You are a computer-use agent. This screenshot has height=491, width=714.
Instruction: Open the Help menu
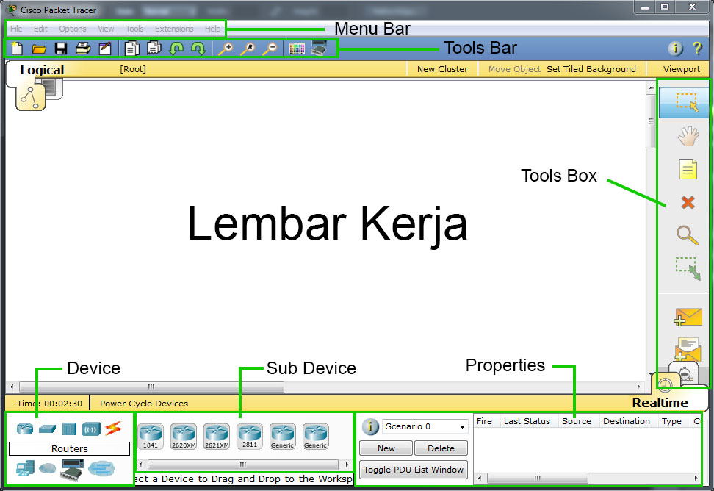pyautogui.click(x=212, y=29)
